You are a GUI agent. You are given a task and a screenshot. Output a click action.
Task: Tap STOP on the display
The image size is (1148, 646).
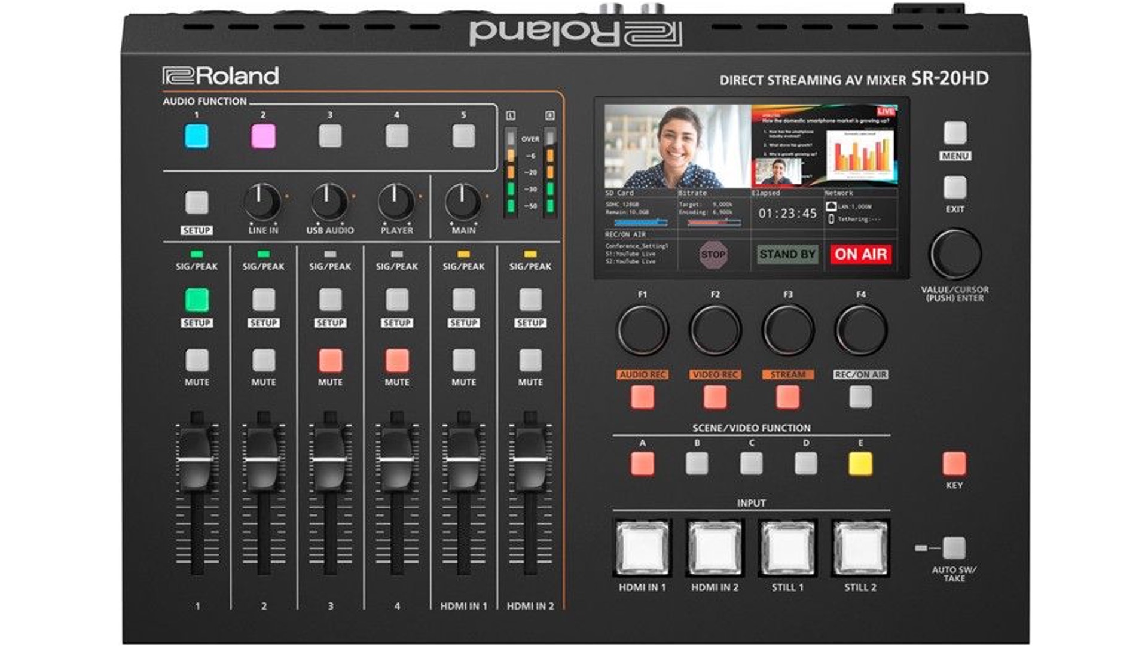coord(713,254)
